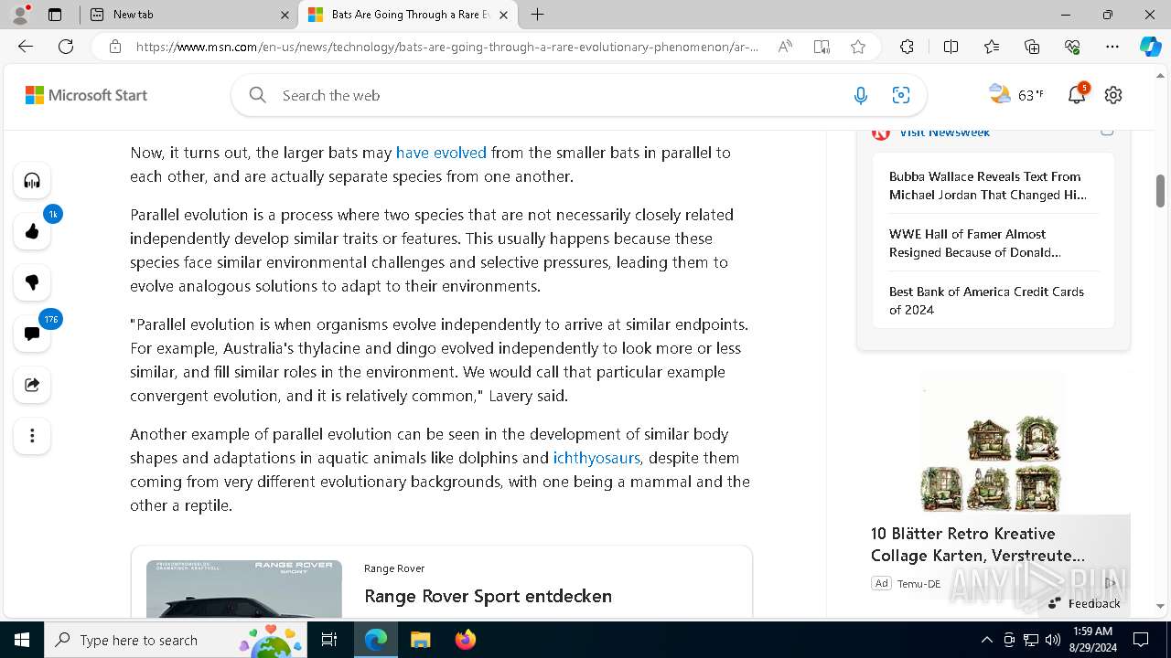This screenshot has height=658, width=1171.
Task: Open Task View on taskbar
Action: click(329, 640)
